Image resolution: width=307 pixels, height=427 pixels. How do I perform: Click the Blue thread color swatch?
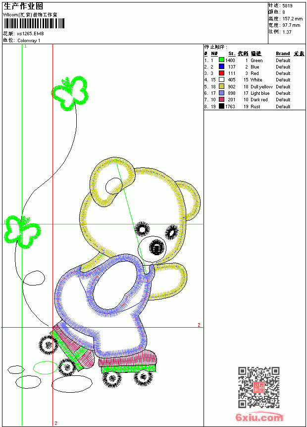tap(221, 67)
